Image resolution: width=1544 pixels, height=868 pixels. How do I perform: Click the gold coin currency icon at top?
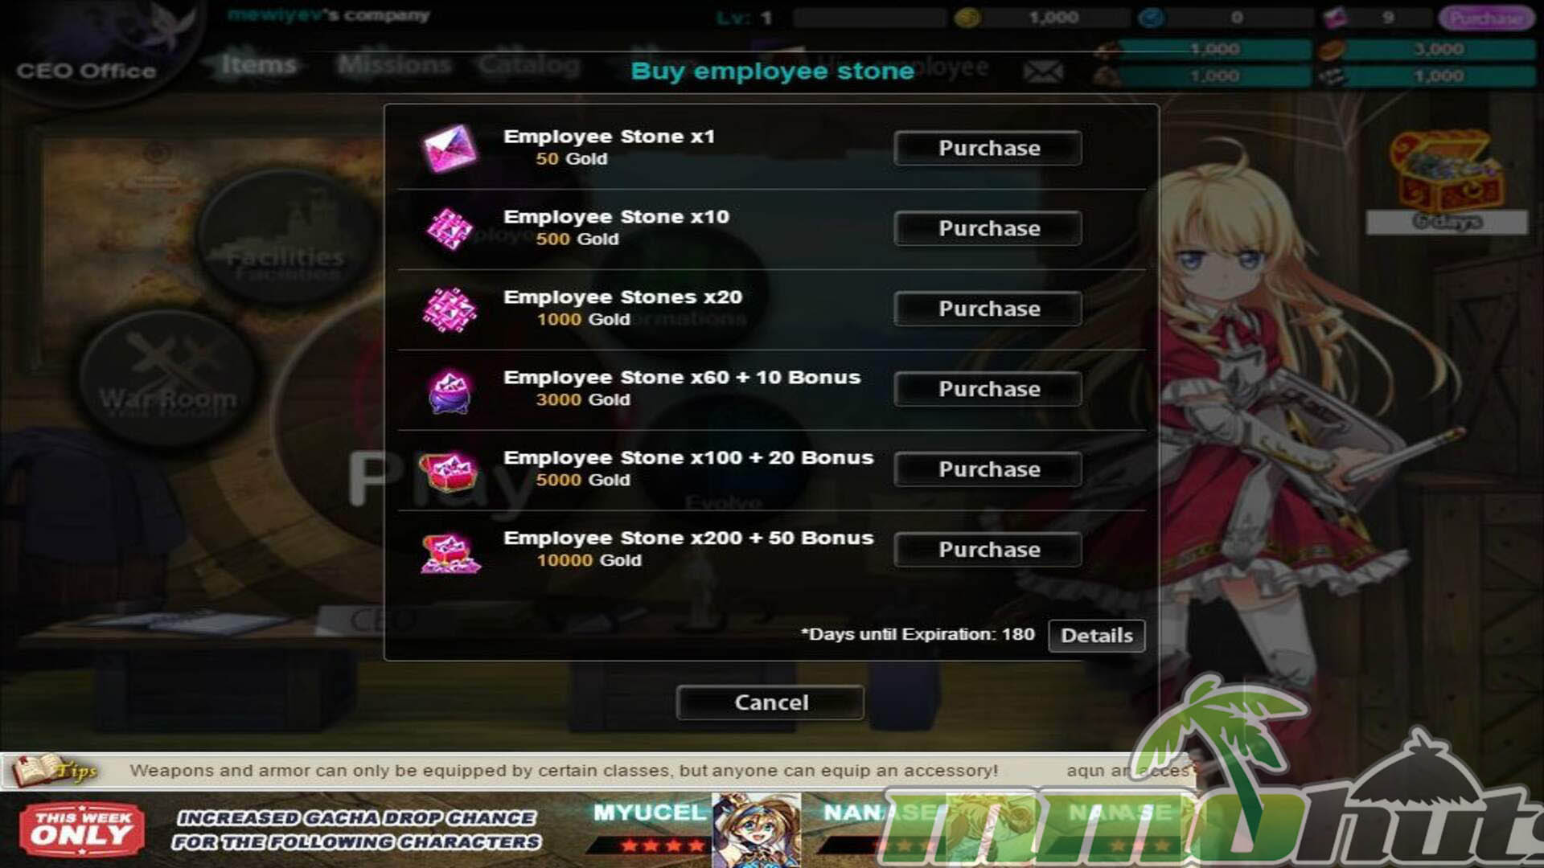[967, 17]
